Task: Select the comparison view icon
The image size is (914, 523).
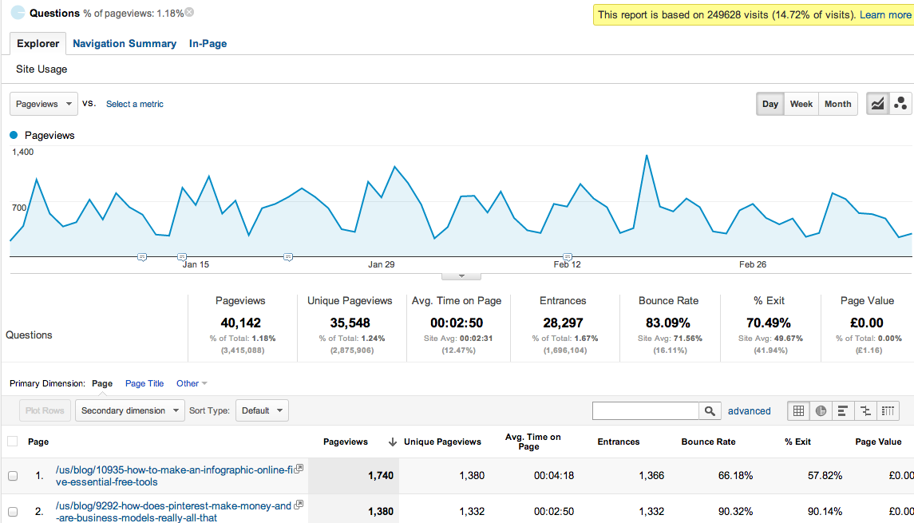Action: 865,411
